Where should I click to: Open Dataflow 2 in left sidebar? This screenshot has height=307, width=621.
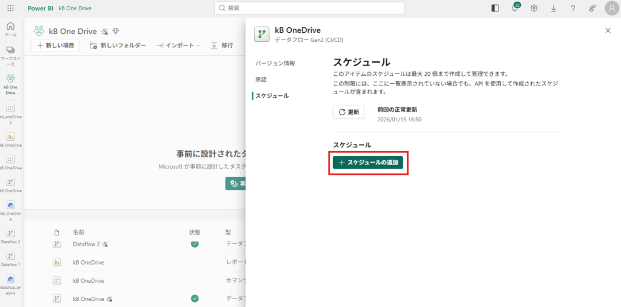[x=10, y=236]
